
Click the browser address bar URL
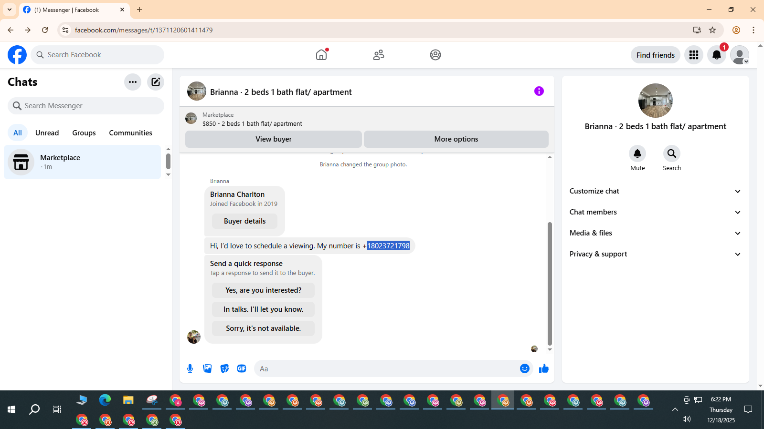(x=144, y=30)
